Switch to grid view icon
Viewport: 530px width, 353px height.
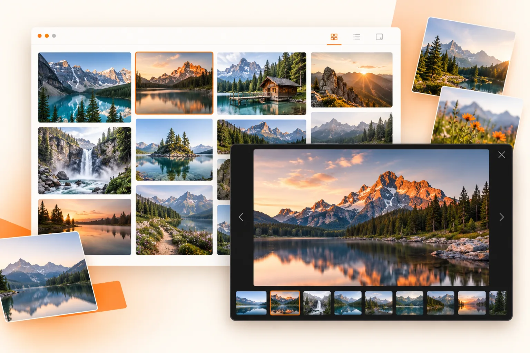tap(334, 37)
